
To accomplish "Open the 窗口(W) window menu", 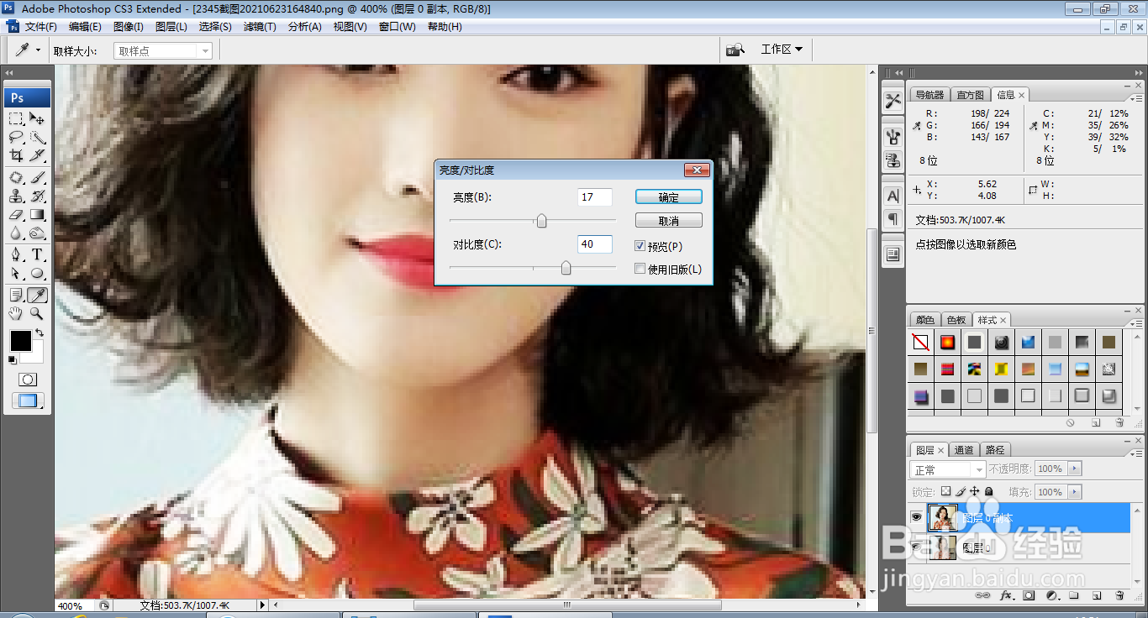I will click(x=397, y=27).
